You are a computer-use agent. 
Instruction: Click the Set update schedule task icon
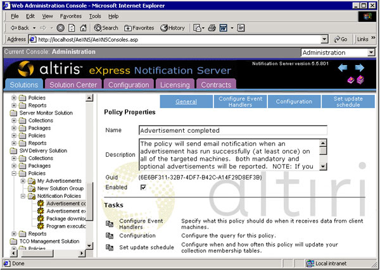click(108, 247)
